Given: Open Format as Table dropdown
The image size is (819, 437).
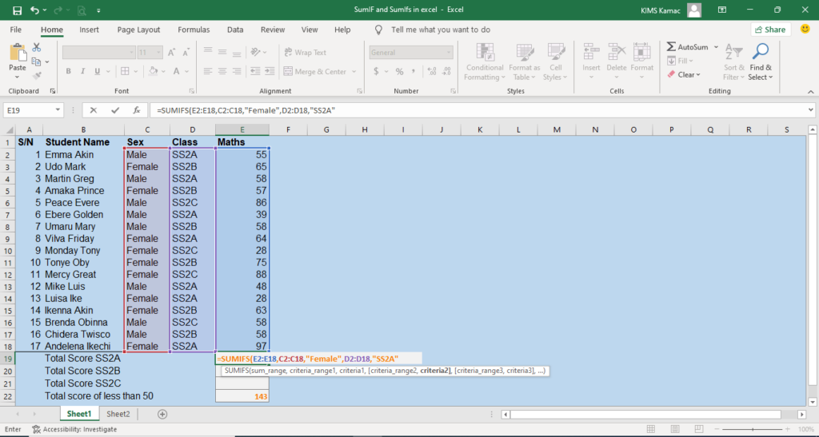Looking at the screenshot, I should tap(524, 62).
